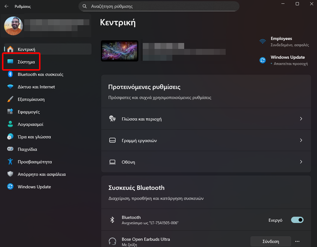Viewport: 317px width, 247px height.
Task: Select Σύστημα in the sidebar
Action: pos(26,62)
